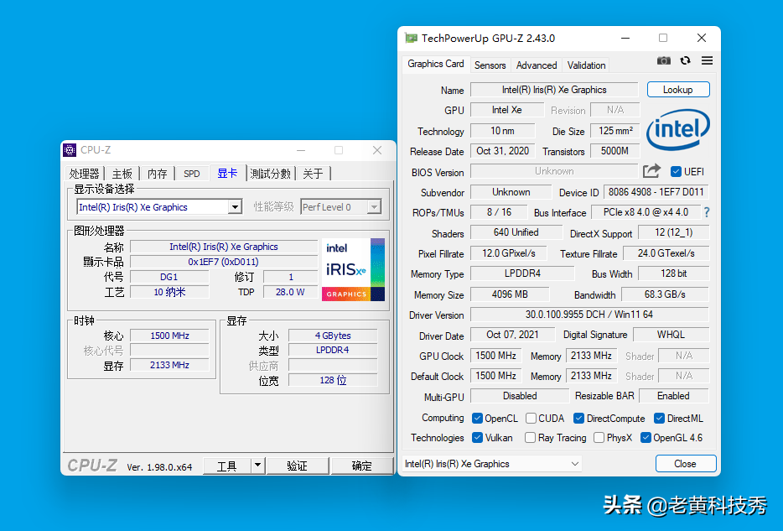Open the GPU-Z graphics card selector dropdown
Screen dimensions: 783x531
[x=492, y=464]
